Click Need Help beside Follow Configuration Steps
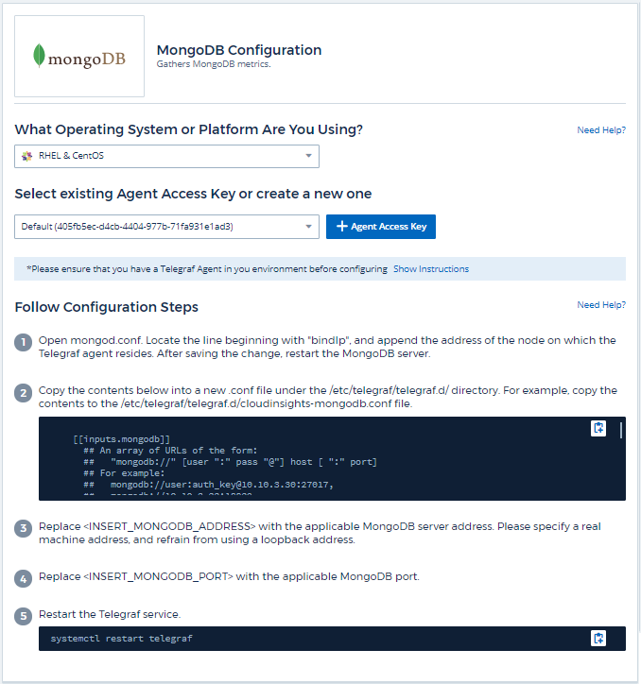 coord(600,305)
